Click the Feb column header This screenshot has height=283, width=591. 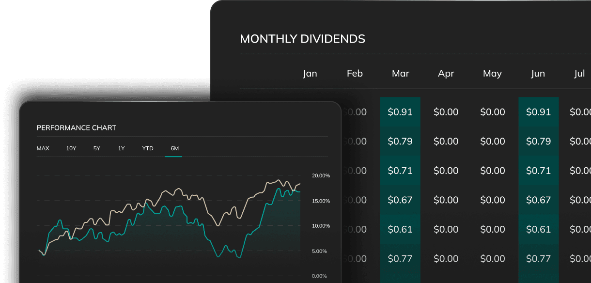[x=355, y=74]
